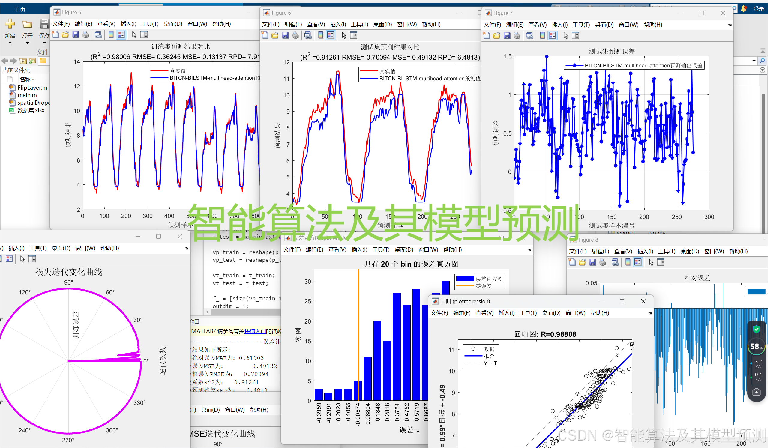Expand the 打开 dropdown arrow
The height and width of the screenshot is (448, 768).
click(27, 43)
